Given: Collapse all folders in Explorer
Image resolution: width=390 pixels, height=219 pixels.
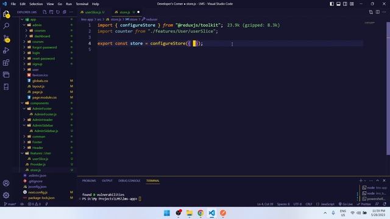Looking at the screenshot, I should pos(65,12).
